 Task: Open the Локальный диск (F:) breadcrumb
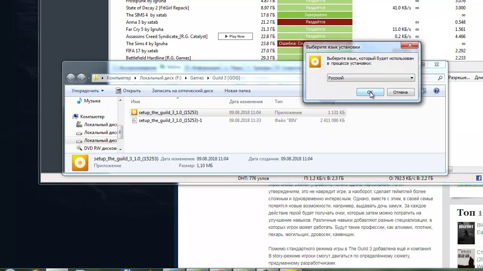[160, 78]
